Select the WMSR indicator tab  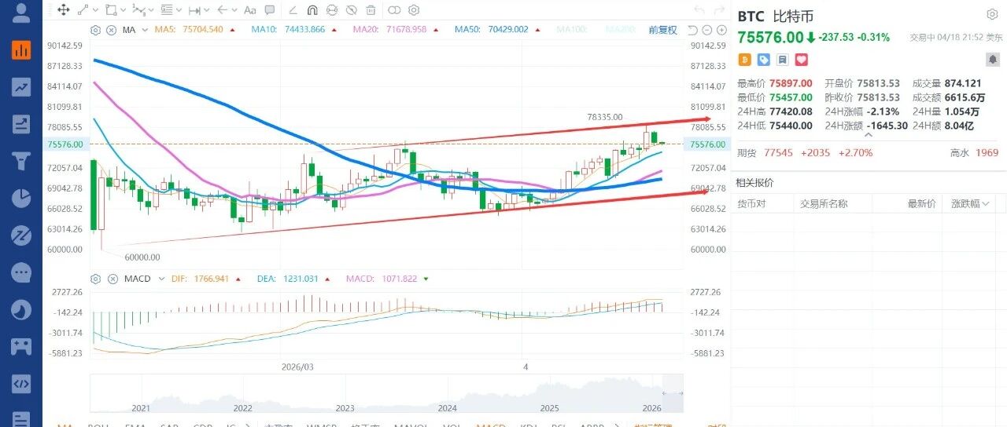coord(320,424)
